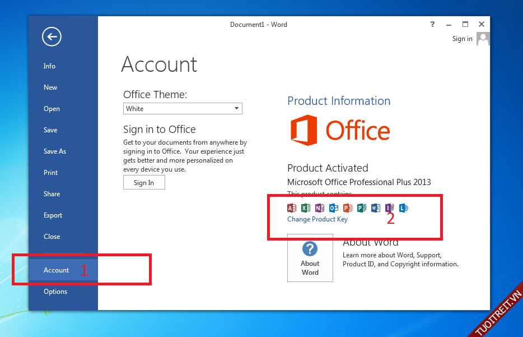Screen dimensions: 523x337
Task: Click the Help question mark icon
Action: pos(432,25)
